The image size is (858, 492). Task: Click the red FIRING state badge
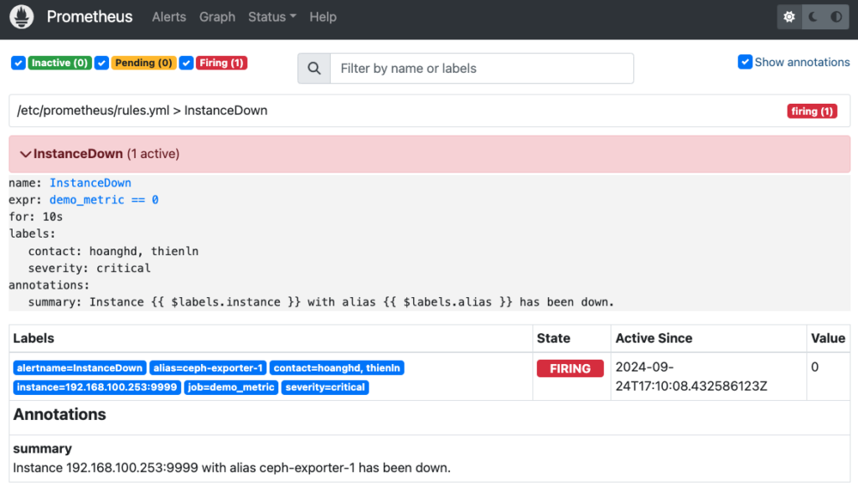click(x=570, y=368)
